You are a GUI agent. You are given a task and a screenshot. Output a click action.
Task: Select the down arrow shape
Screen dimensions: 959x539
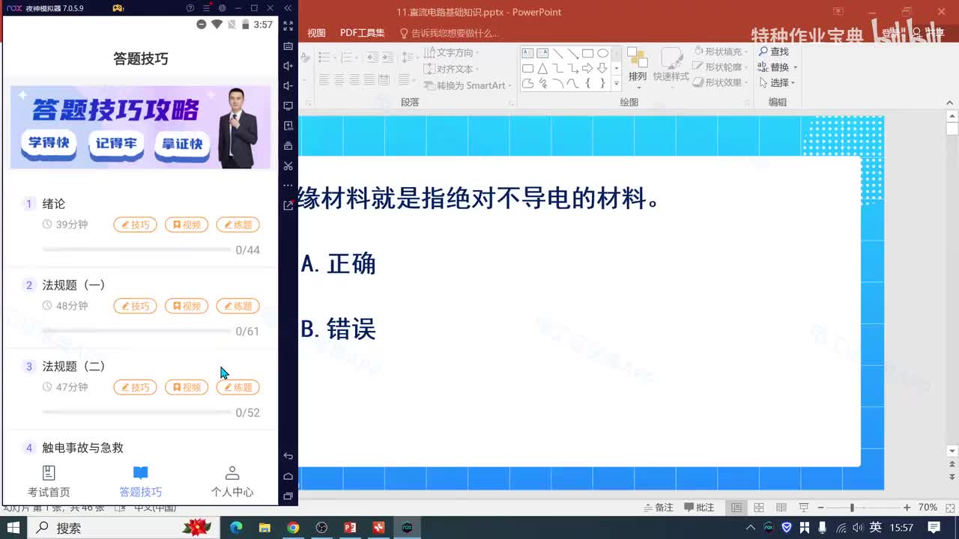[602, 68]
